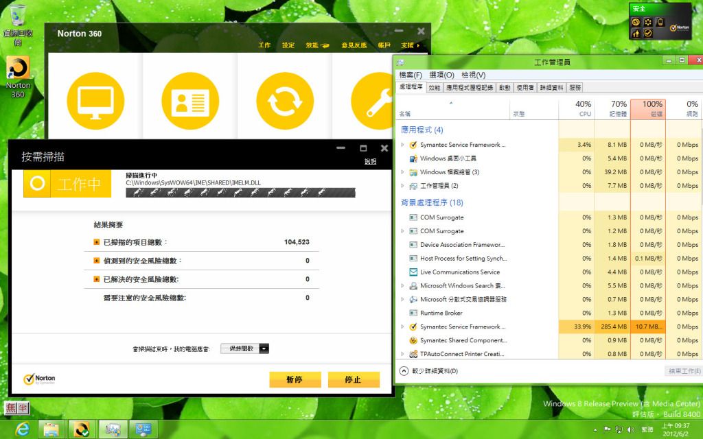The width and height of the screenshot is (703, 439).
Task: Open the taskbar clock showing 上午 09:37
Action: pyautogui.click(x=676, y=429)
